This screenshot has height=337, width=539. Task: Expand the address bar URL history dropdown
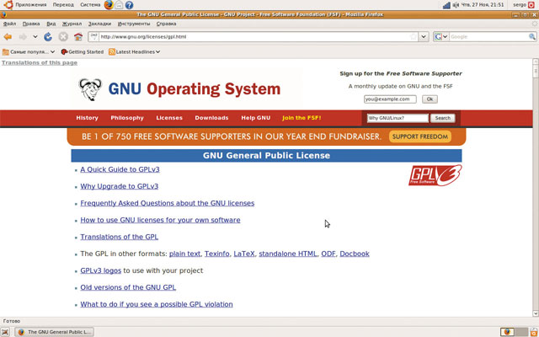pyautogui.click(x=424, y=36)
